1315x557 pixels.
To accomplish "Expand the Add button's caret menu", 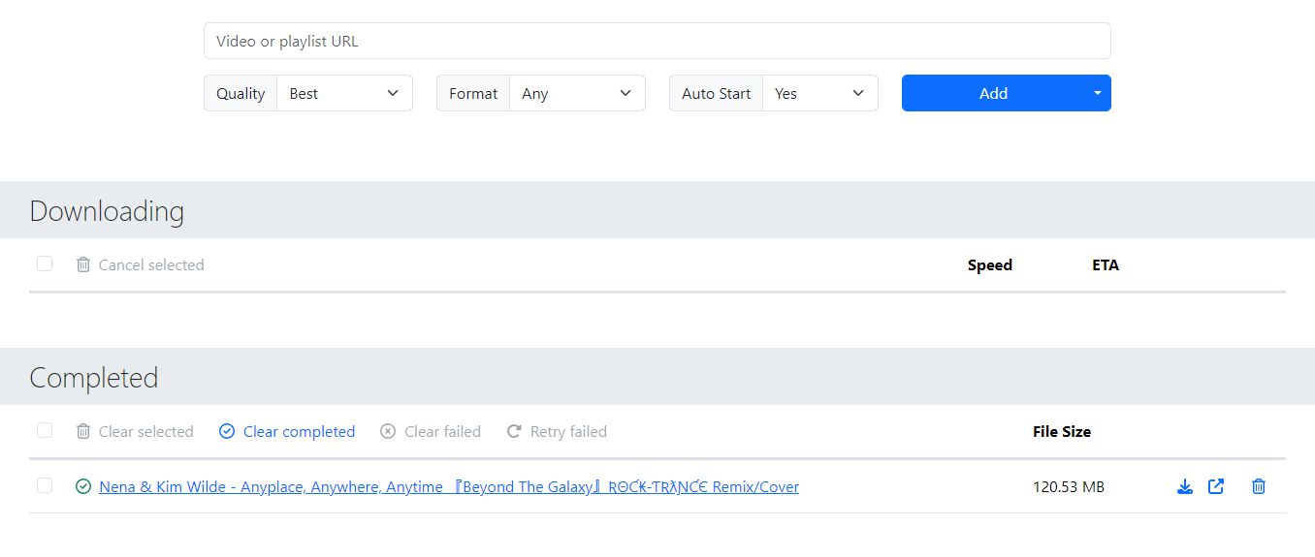I will 1098,93.
